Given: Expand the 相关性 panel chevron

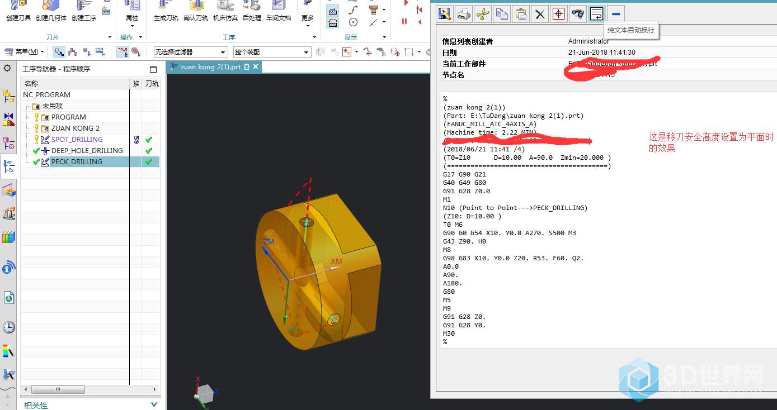Looking at the screenshot, I should pyautogui.click(x=154, y=404).
